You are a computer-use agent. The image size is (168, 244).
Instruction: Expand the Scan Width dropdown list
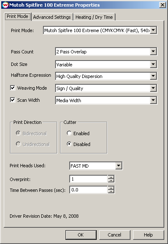point(153,101)
